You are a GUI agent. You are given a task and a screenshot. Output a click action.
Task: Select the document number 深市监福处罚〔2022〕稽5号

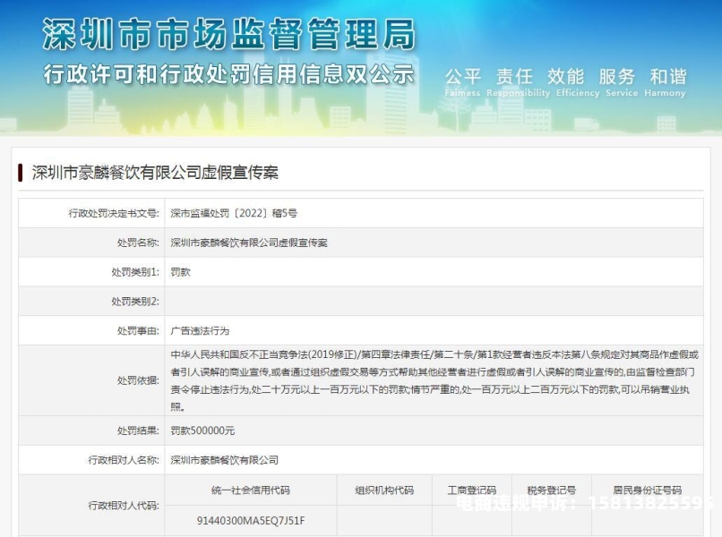click(x=234, y=213)
